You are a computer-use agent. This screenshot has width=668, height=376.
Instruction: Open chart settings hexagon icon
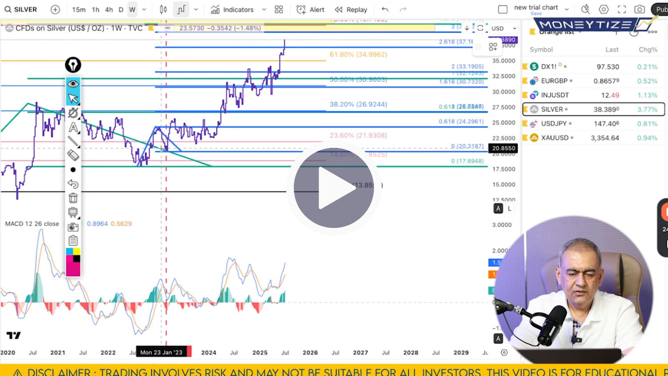click(604, 9)
